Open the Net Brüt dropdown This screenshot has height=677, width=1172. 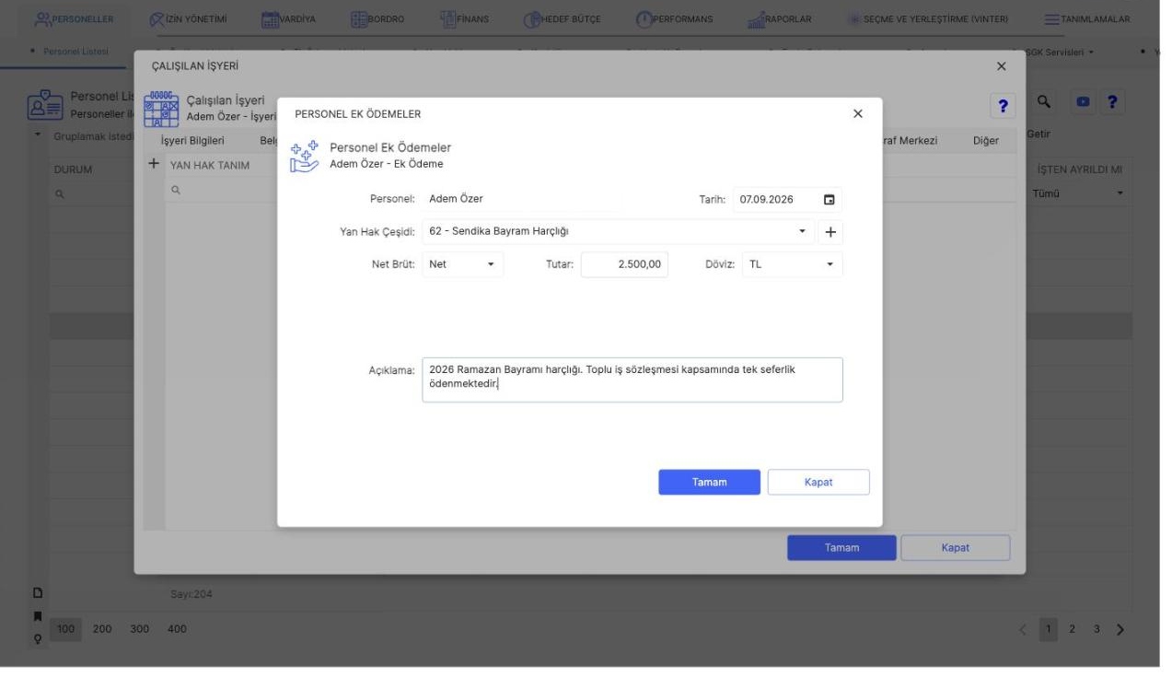point(463,264)
